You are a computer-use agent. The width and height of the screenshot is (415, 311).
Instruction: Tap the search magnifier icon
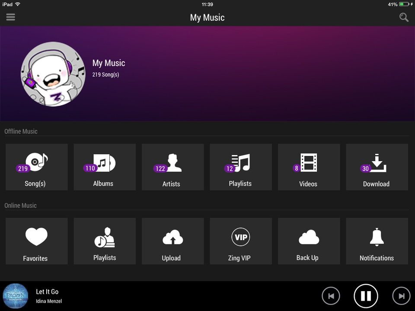click(x=404, y=17)
